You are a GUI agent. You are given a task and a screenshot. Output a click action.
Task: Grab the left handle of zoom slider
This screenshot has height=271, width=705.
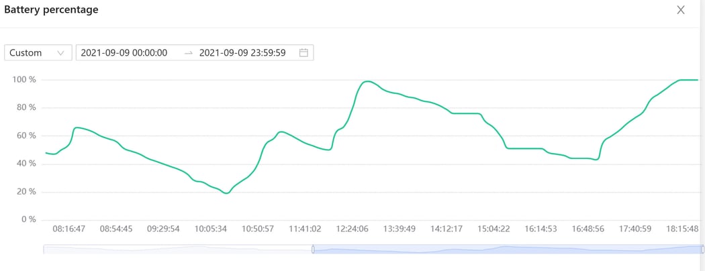tap(313, 250)
